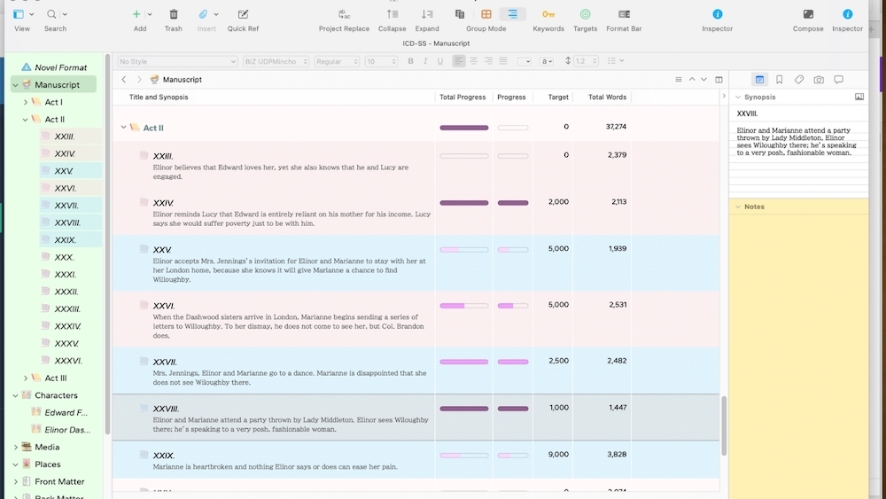This screenshot has width=886, height=499.
Task: Open Compose mode
Action: 808,14
